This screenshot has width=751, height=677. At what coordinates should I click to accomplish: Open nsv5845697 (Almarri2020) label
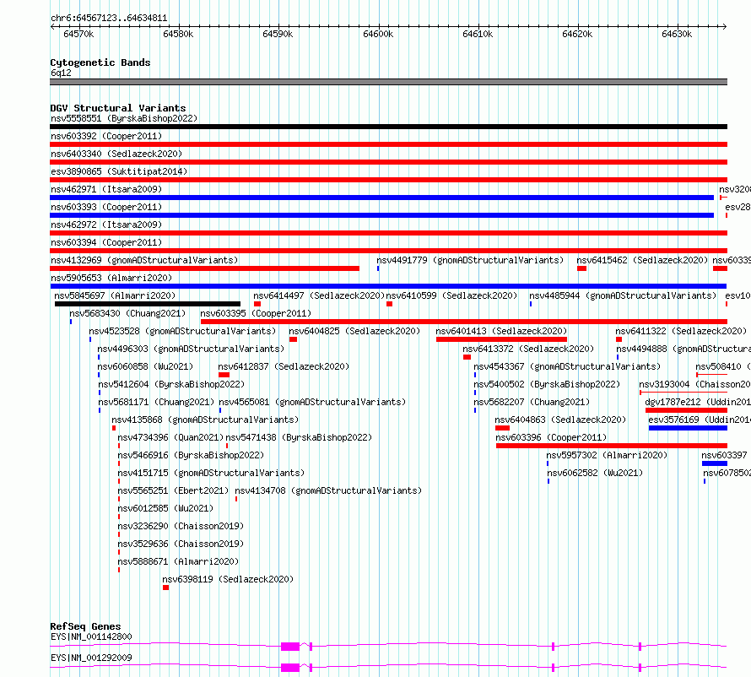click(x=115, y=295)
